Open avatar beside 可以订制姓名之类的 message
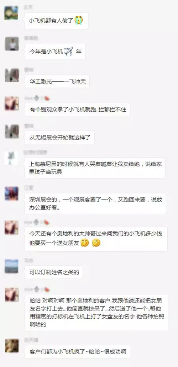 (x=11, y=266)
